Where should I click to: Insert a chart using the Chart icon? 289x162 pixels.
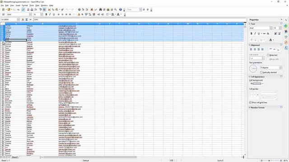pyautogui.click(x=92, y=9)
